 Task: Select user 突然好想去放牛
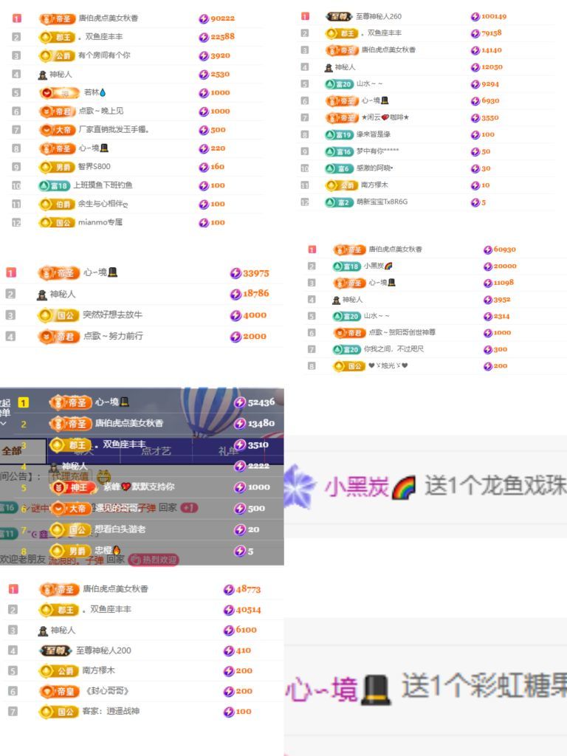click(113, 315)
